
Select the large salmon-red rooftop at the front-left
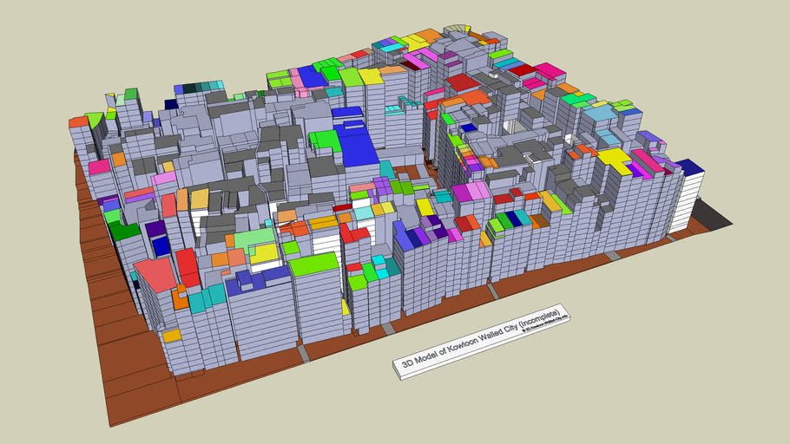[x=155, y=275]
